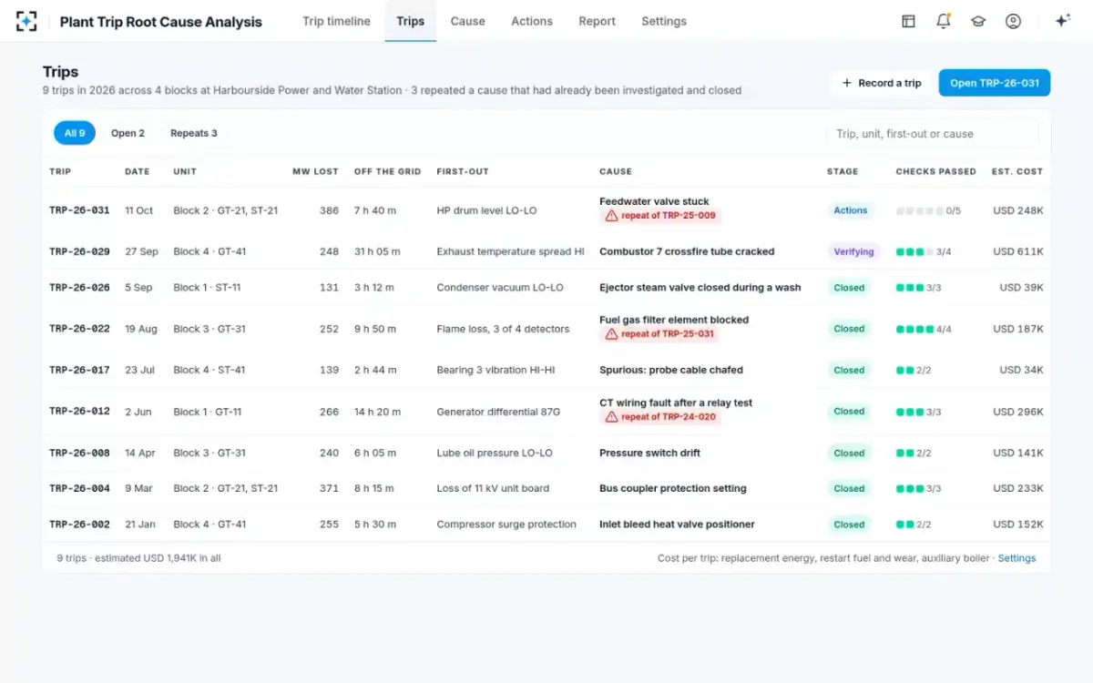Select the All 9 filter chip

(x=75, y=133)
